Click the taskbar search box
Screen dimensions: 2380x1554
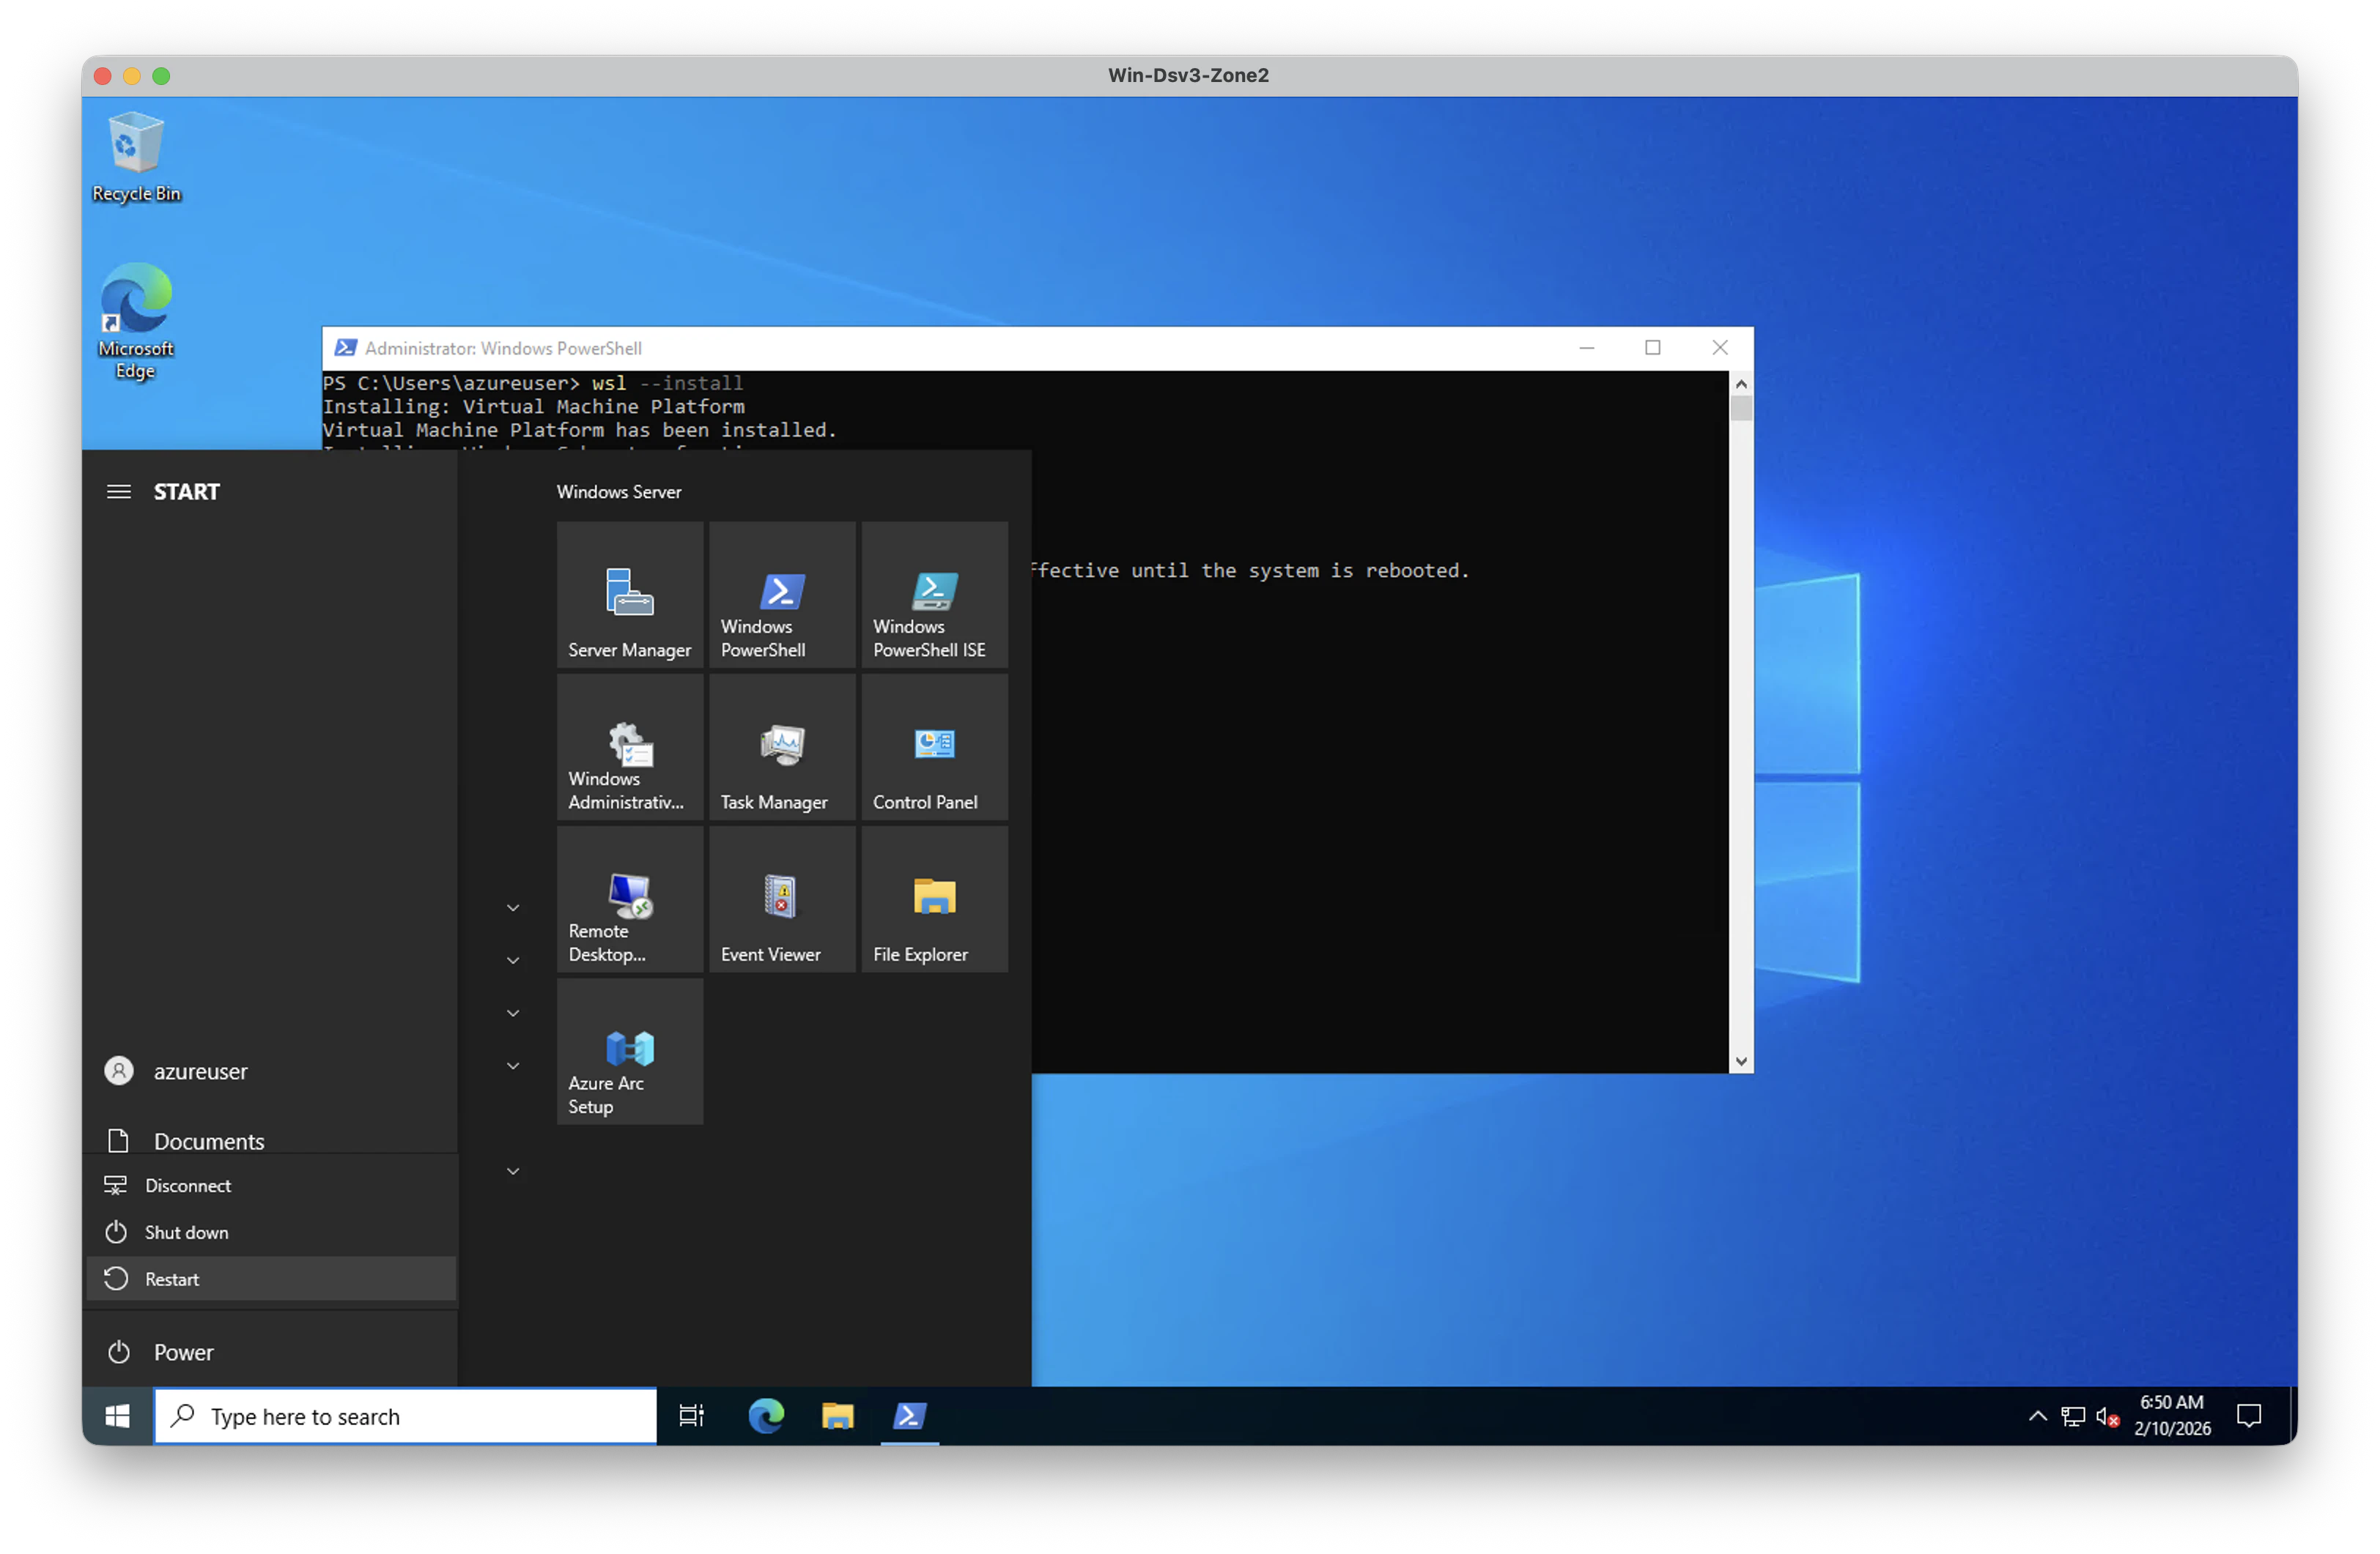coord(406,1415)
